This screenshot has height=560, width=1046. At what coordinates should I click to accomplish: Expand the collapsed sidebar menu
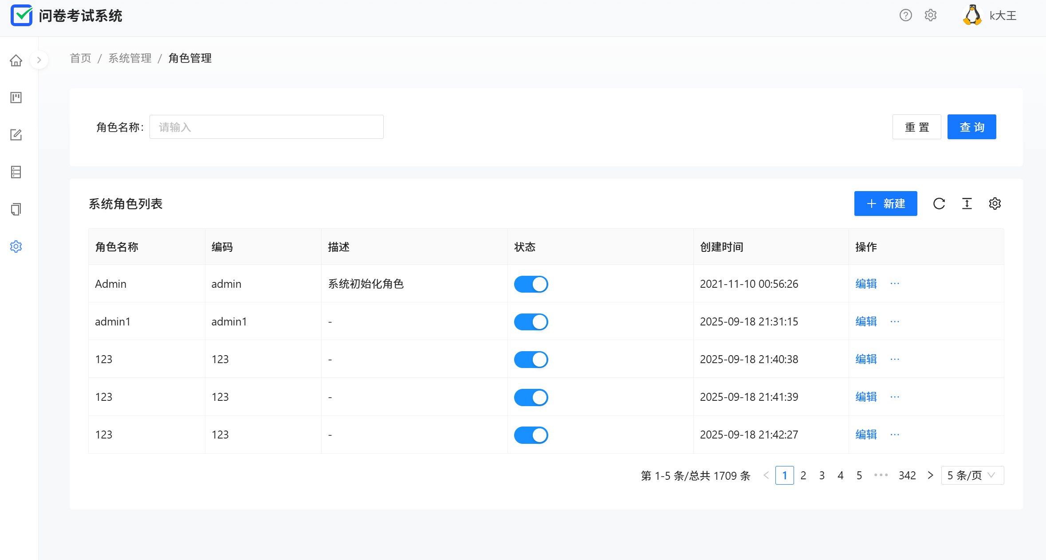point(39,60)
